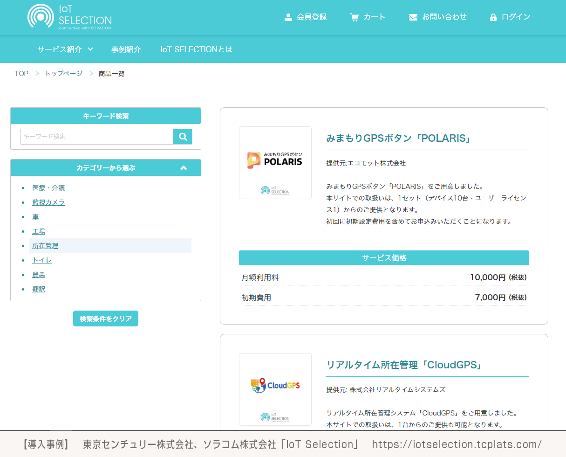Expand the サービス紹介 dropdown menu
566x457 pixels.
click(65, 49)
